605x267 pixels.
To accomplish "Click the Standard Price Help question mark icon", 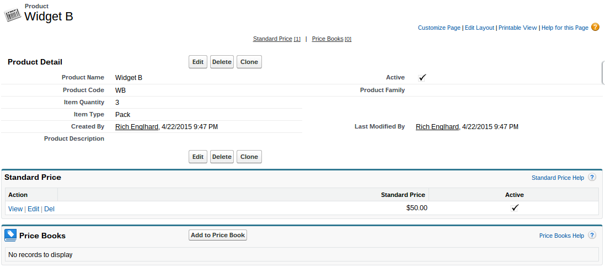I will 592,178.
